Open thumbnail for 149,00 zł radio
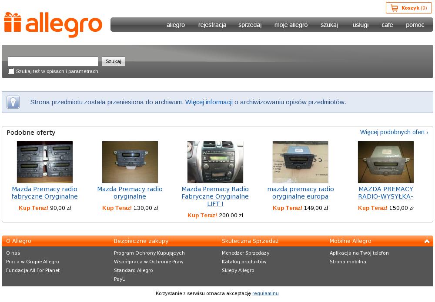 click(301, 162)
